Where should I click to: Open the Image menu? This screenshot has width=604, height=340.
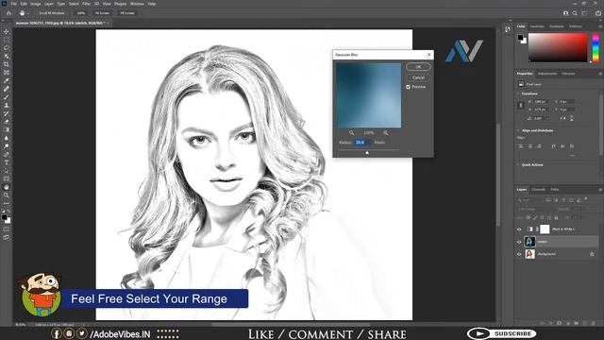coord(36,4)
